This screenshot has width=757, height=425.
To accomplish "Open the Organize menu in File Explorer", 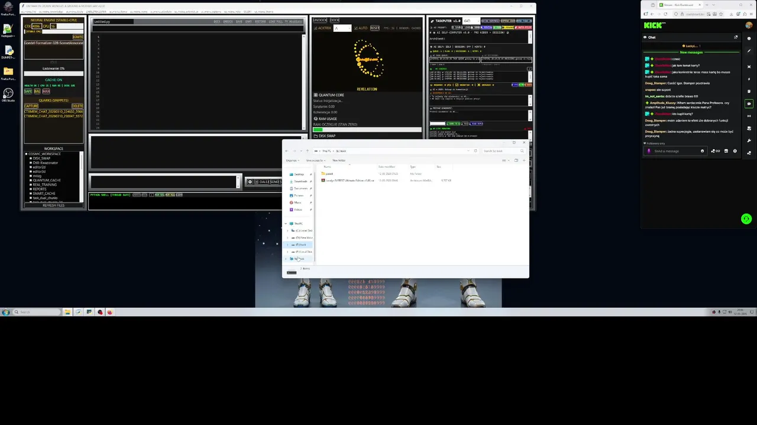I will tap(292, 161).
